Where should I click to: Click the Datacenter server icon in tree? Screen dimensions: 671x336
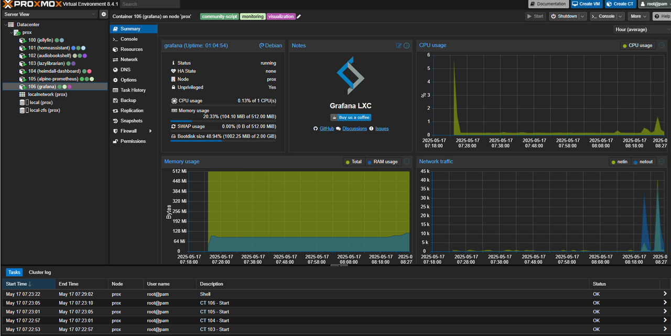coord(12,25)
